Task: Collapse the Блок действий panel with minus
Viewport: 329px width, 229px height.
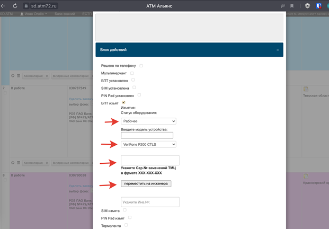Action: (278, 50)
